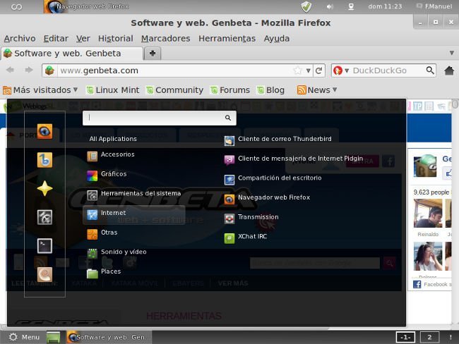Select Herramientas del sistema category
The width and height of the screenshot is (459, 344).
(x=133, y=195)
